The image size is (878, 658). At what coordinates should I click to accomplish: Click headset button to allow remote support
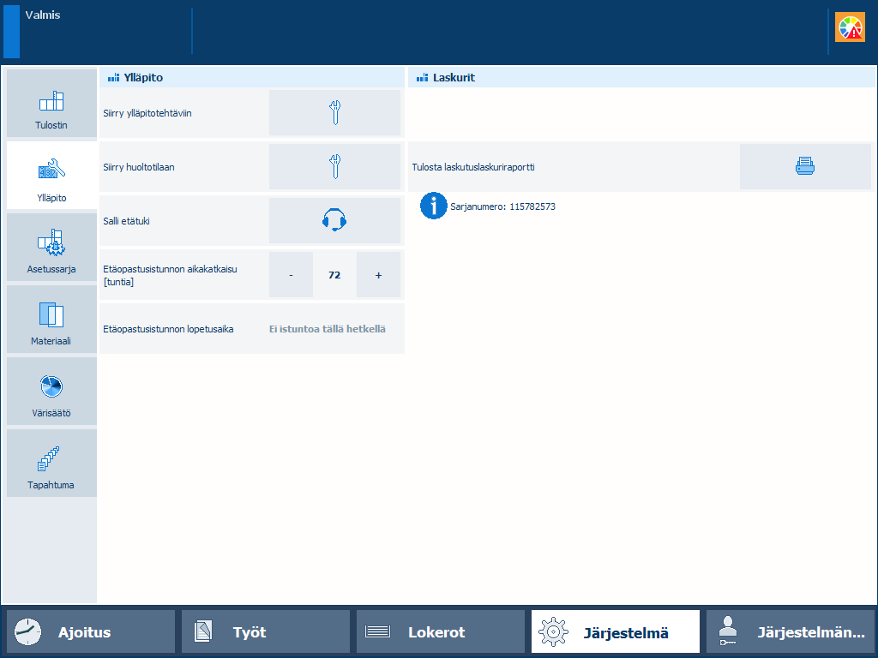pyautogui.click(x=335, y=220)
